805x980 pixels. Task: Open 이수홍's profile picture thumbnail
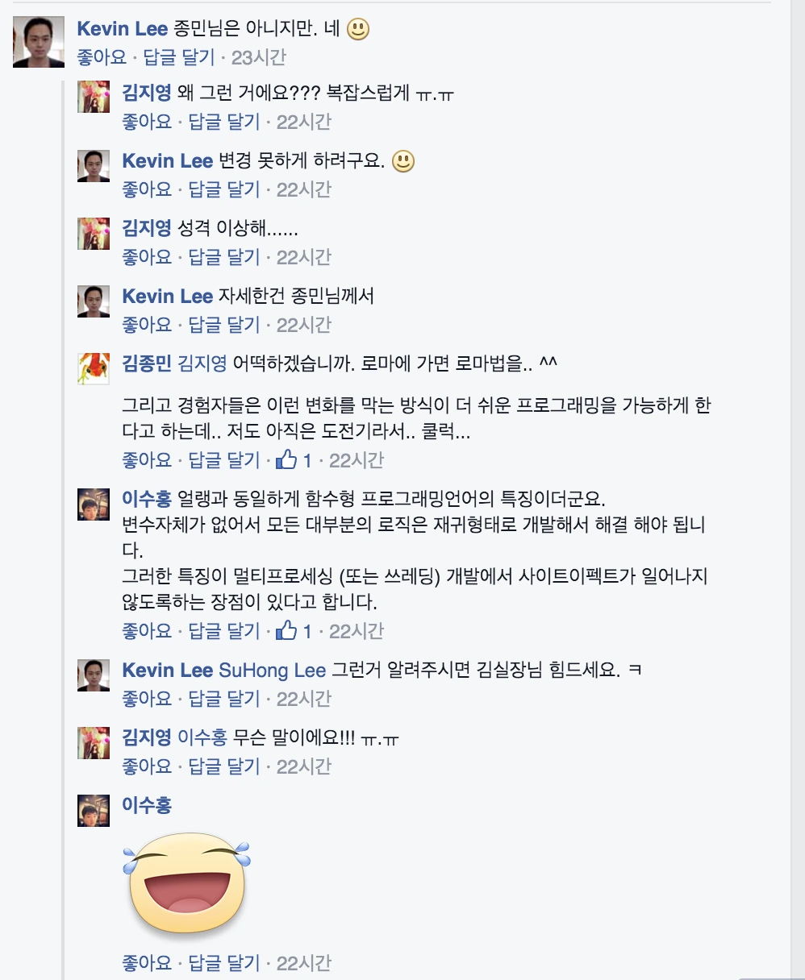(93, 504)
